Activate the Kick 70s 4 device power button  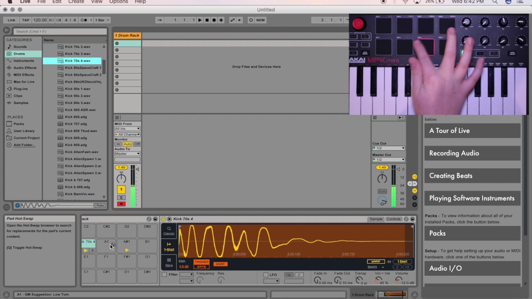(x=163, y=219)
